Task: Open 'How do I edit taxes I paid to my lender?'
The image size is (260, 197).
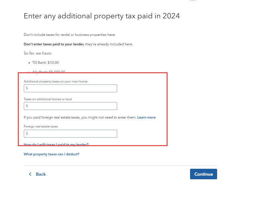Action: tap(56, 144)
